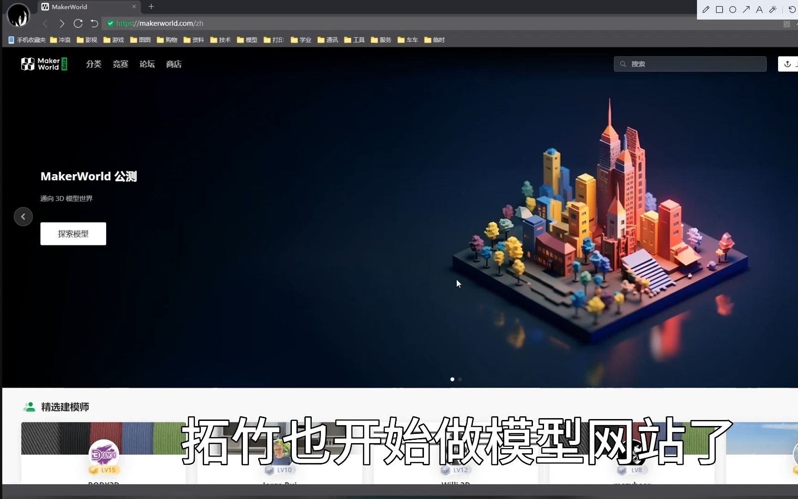Select the rectangle annotation tool
798x499 pixels.
[x=719, y=9]
